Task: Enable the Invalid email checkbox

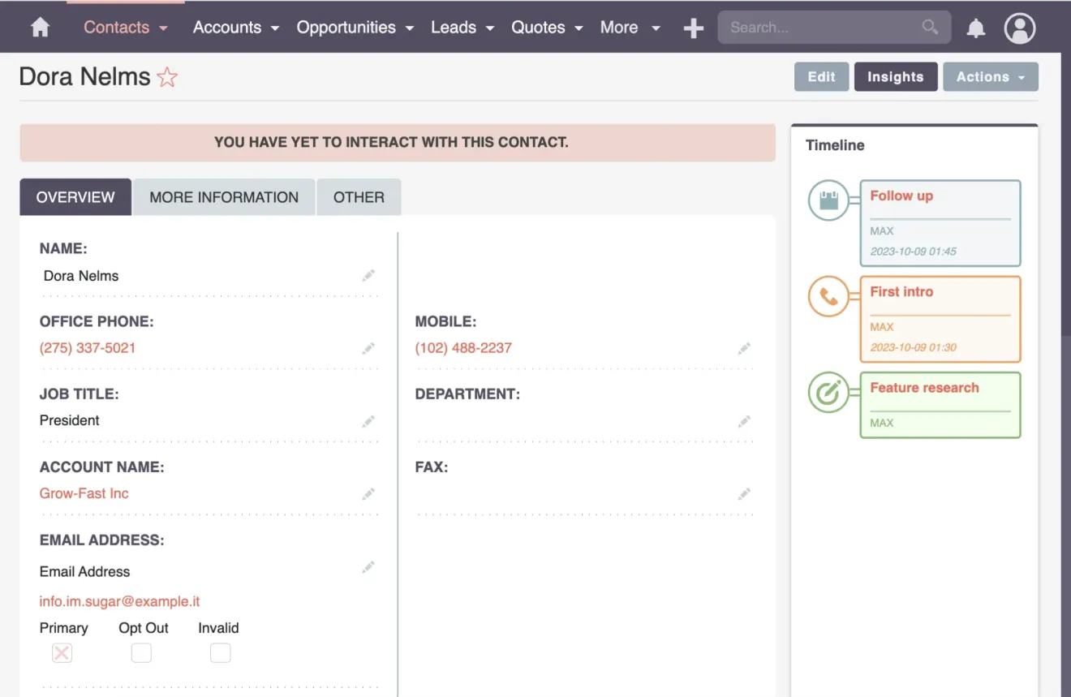Action: 220,652
